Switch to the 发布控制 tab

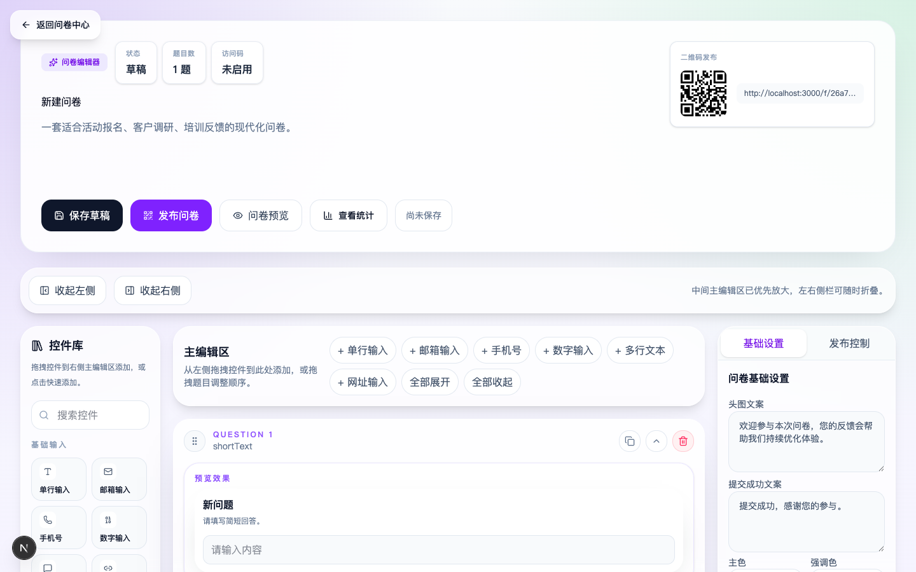849,343
